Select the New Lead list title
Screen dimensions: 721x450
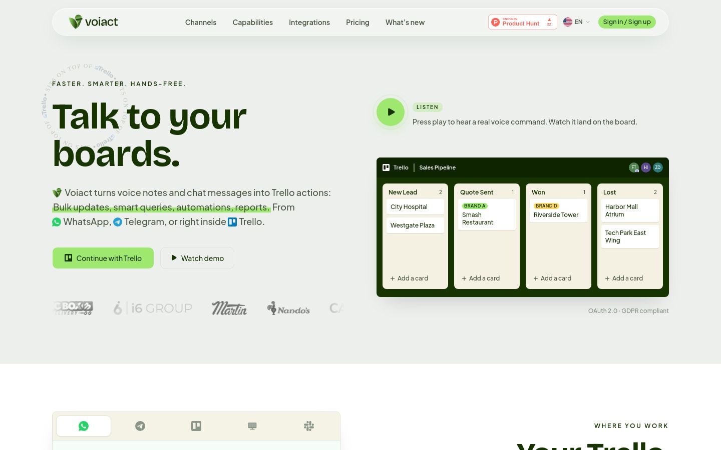(403, 192)
